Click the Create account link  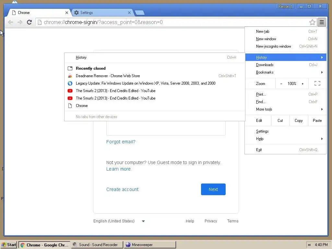(122, 189)
